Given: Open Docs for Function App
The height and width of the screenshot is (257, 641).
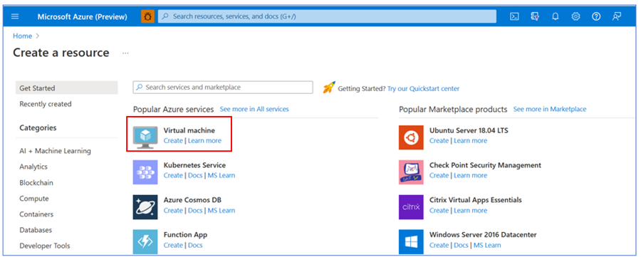Looking at the screenshot, I should coord(195,245).
